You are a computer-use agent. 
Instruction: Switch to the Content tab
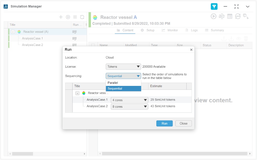point(125,30)
